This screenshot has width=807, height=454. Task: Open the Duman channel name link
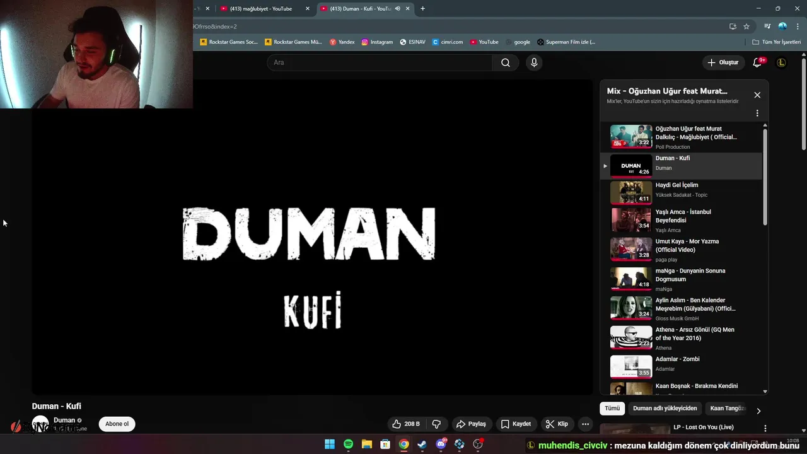[64, 420]
